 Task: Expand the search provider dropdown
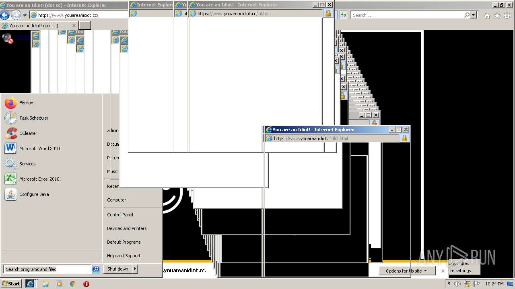474,15
